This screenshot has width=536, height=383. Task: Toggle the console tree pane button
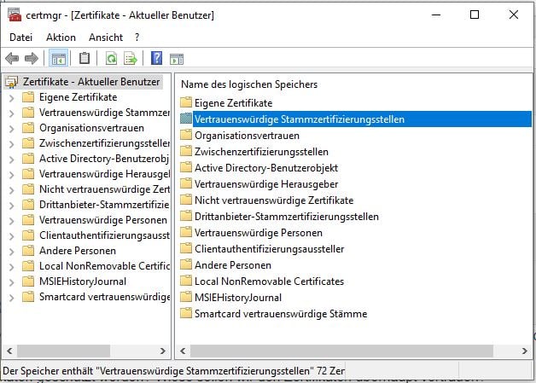point(59,59)
